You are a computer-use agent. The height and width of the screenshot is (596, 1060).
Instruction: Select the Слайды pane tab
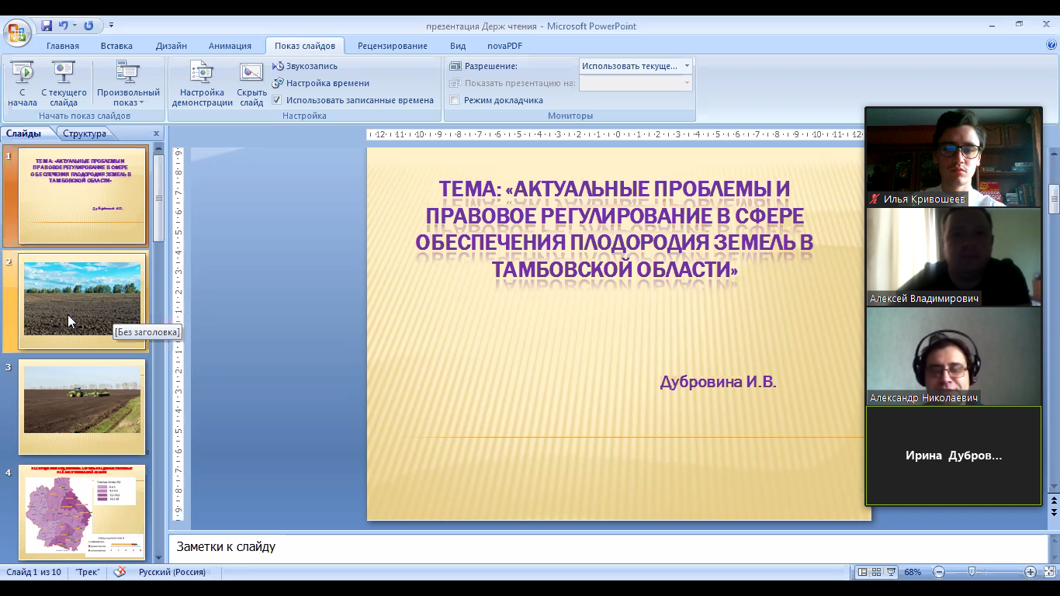pos(24,133)
